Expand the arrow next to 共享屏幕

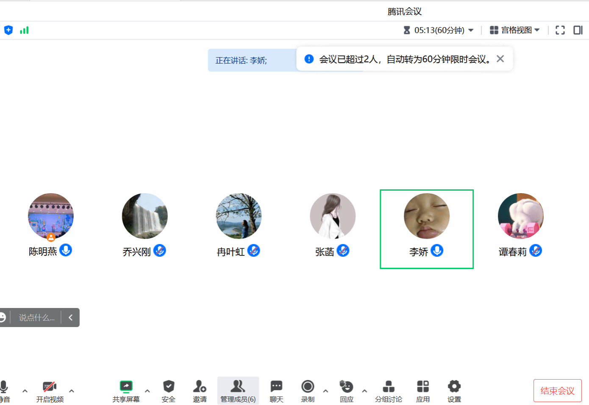[147, 391]
